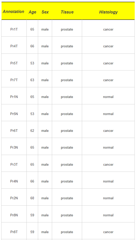Click the Histology column header
The height and width of the screenshot is (240, 136).
[x=108, y=12]
